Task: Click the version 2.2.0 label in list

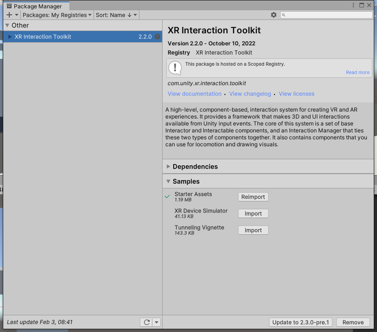Action: click(145, 37)
